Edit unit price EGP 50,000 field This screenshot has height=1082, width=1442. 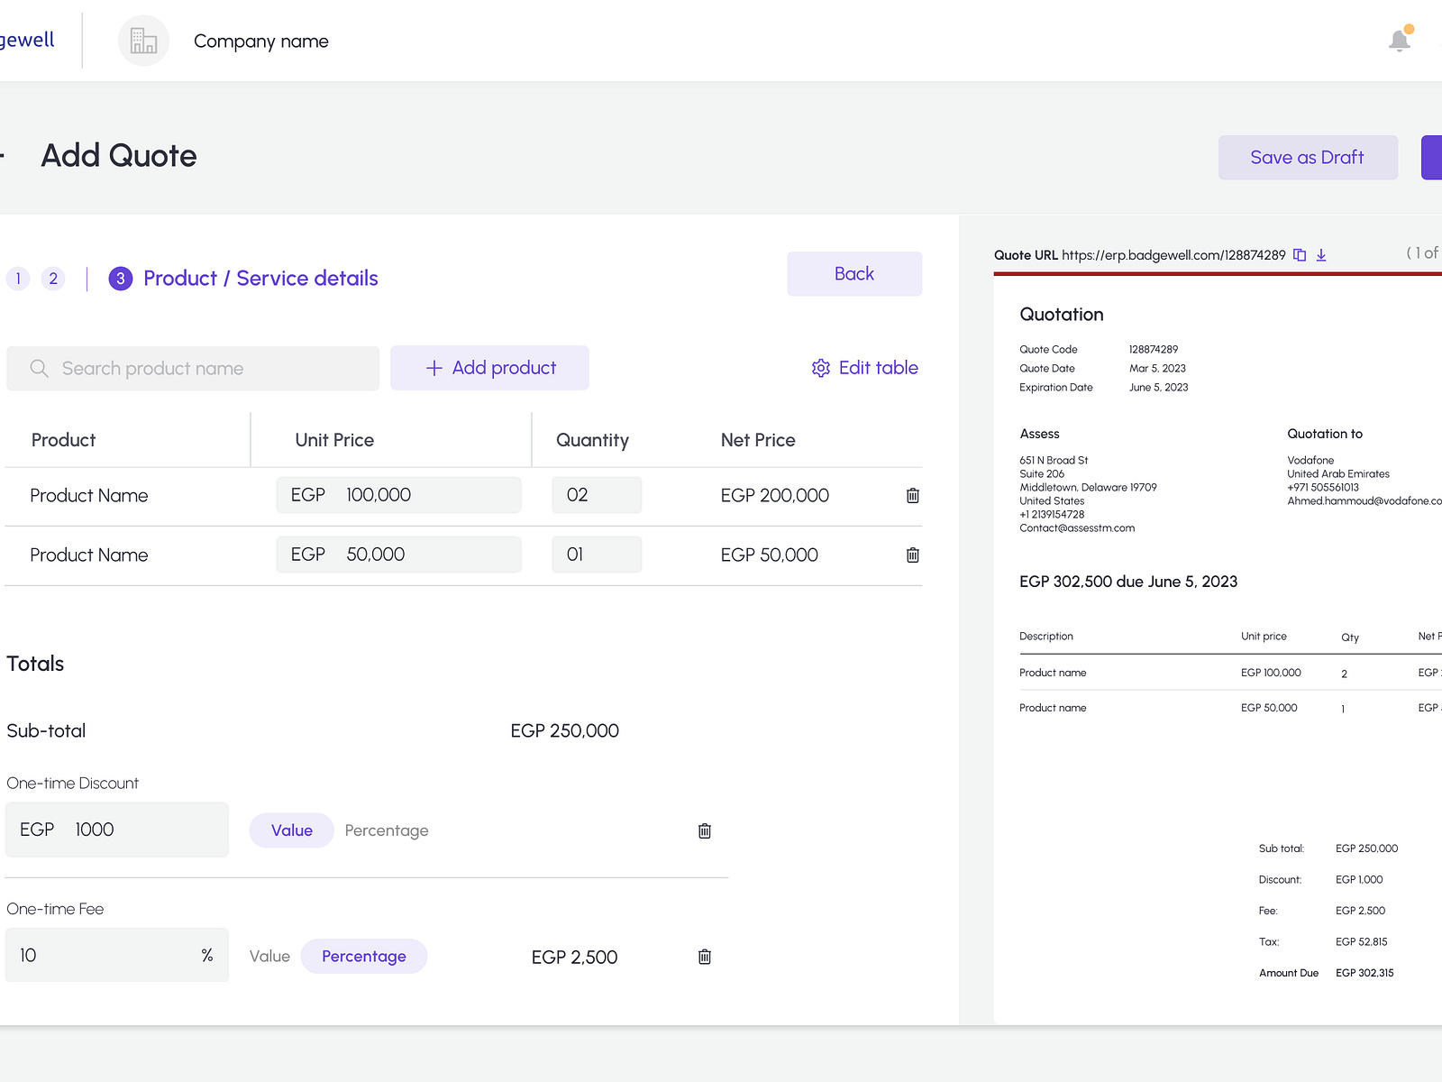point(398,555)
